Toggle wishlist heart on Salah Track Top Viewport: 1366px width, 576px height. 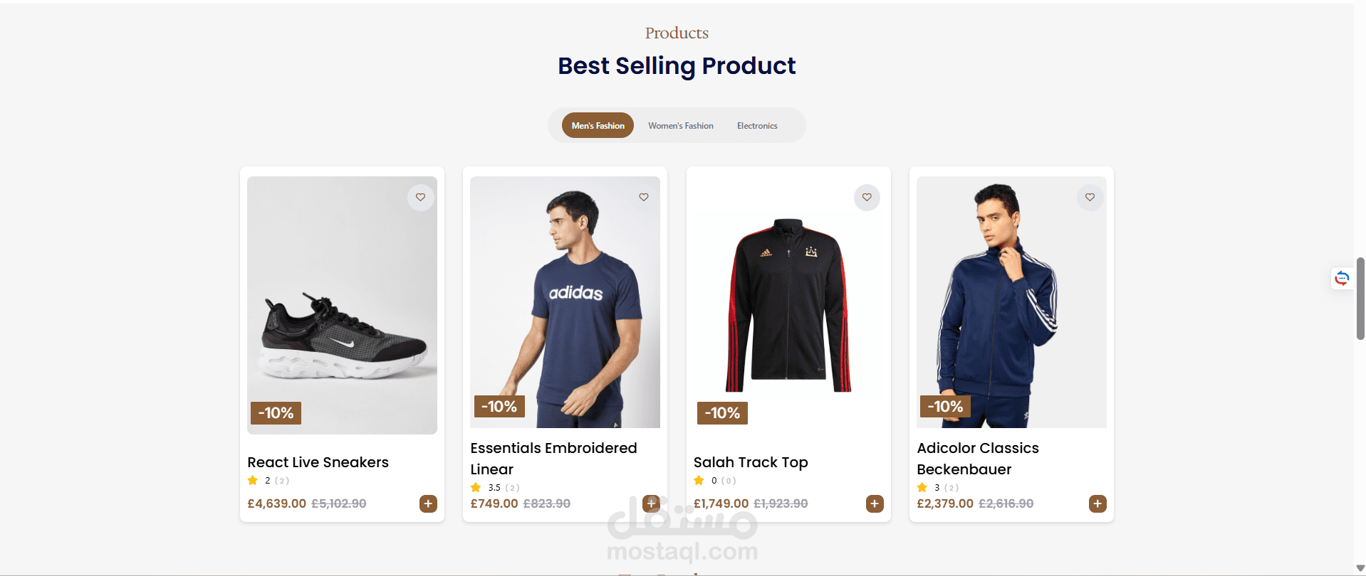[x=867, y=198]
